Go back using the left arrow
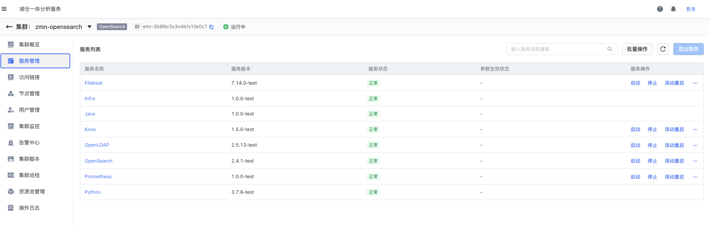 pyautogui.click(x=9, y=27)
